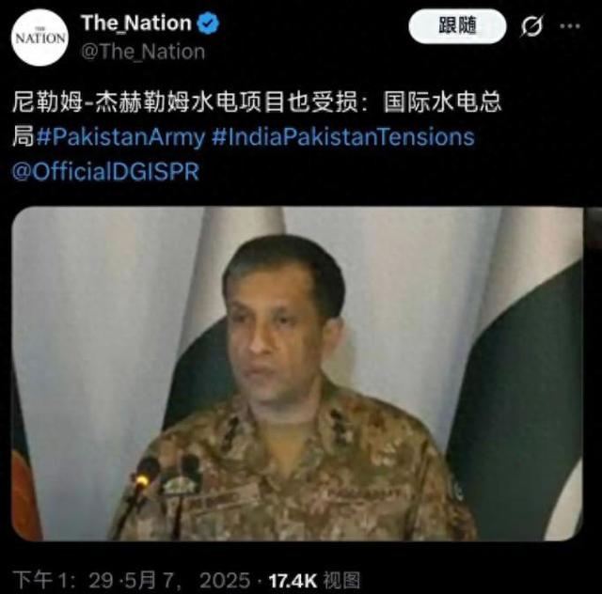Play the press briefing video
The image size is (602, 594).
click(297, 374)
